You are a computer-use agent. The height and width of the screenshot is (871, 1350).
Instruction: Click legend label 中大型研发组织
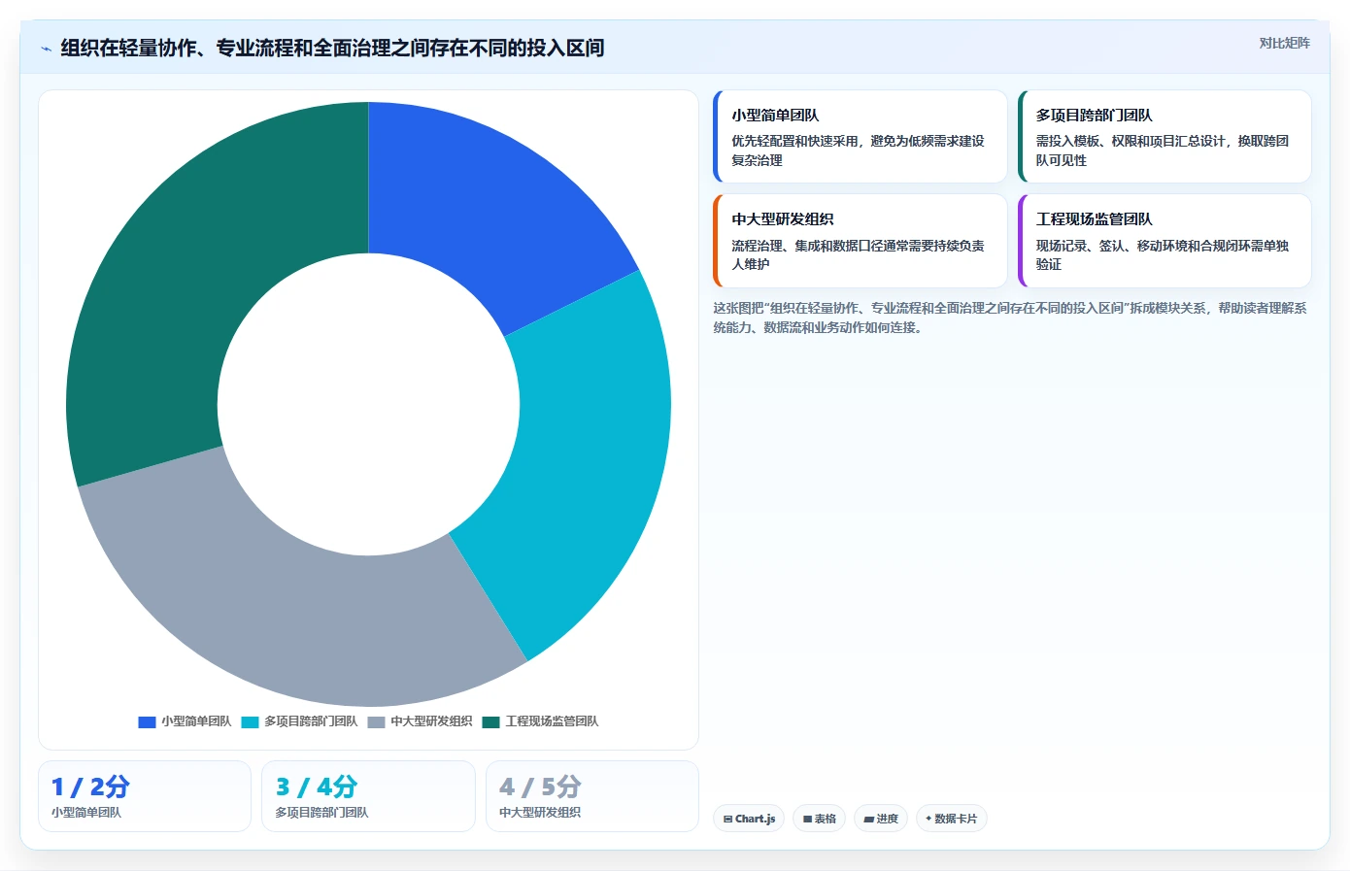coord(431,721)
